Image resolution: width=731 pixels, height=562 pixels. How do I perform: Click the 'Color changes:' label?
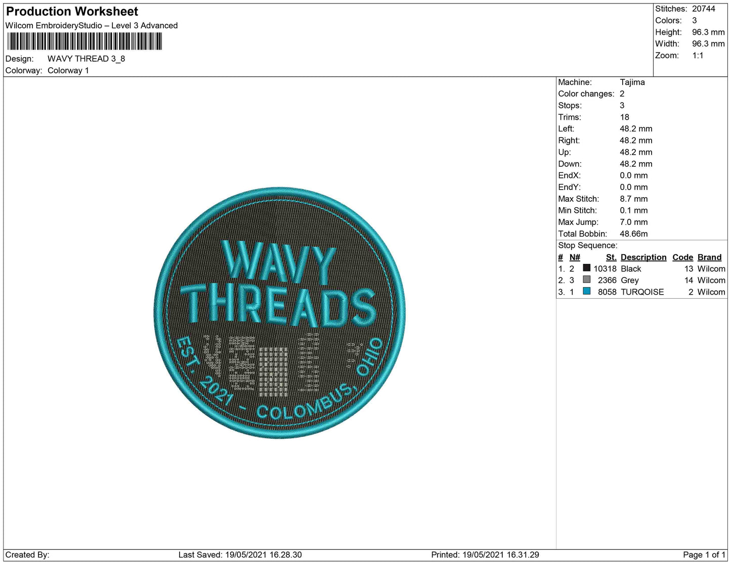[x=586, y=94]
